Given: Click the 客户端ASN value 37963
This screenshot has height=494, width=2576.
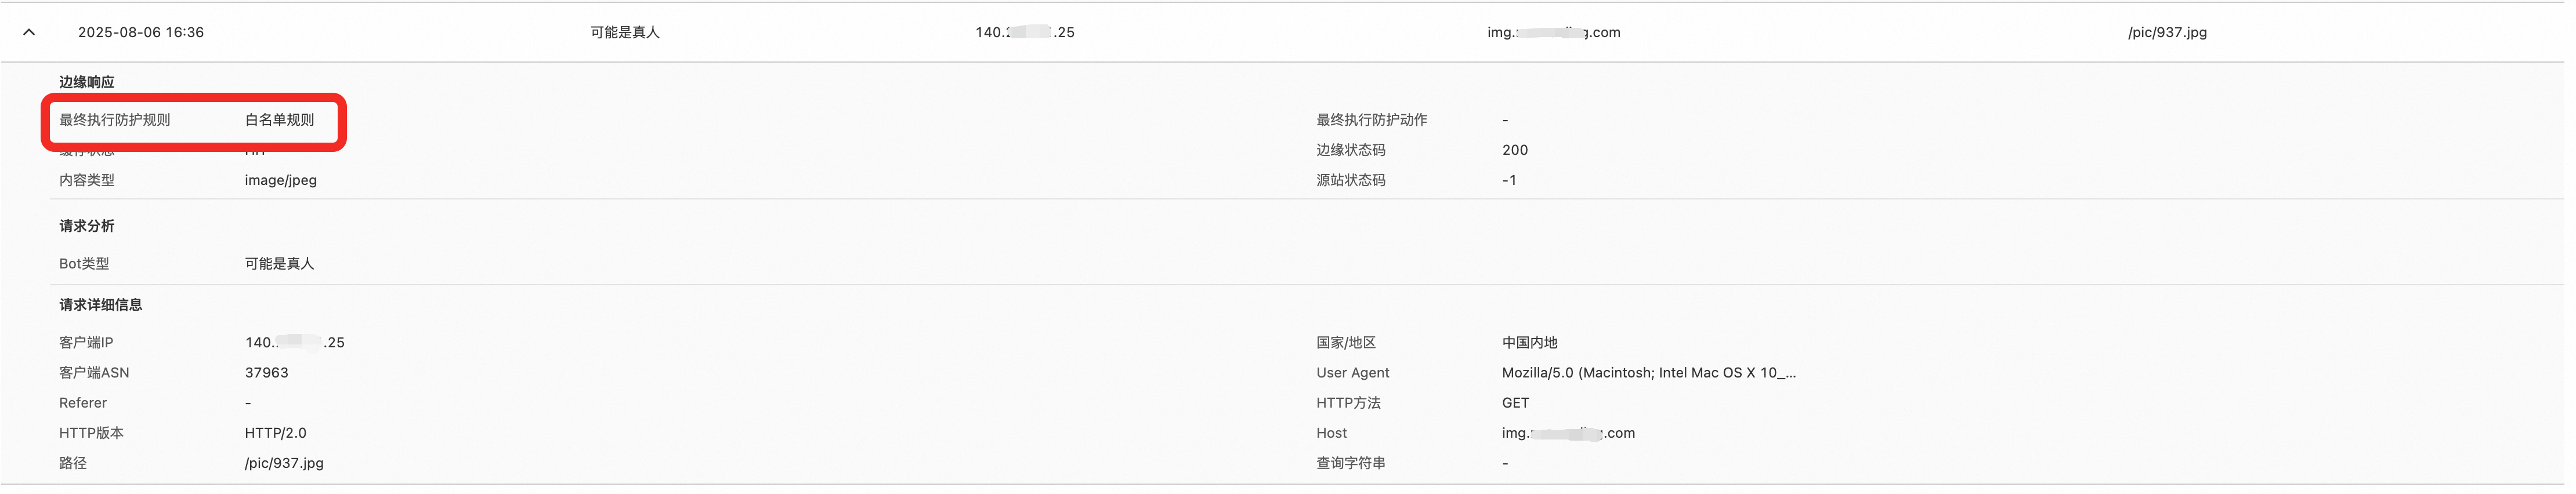Looking at the screenshot, I should coord(266,373).
